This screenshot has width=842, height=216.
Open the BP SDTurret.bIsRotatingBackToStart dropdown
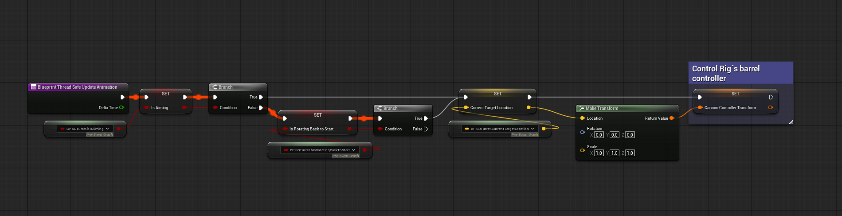click(x=353, y=150)
